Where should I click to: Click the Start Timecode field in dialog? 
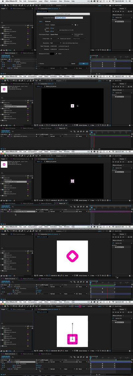click(x=53, y=46)
